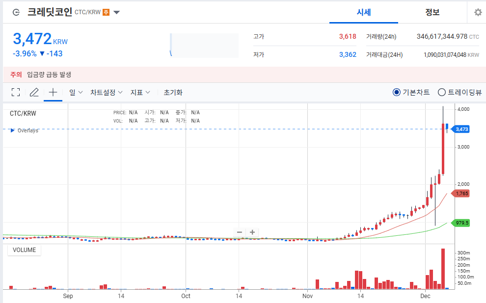Viewport: 486px width, 303px height.
Task: Click the tallest red volume bar
Action: coord(443,269)
